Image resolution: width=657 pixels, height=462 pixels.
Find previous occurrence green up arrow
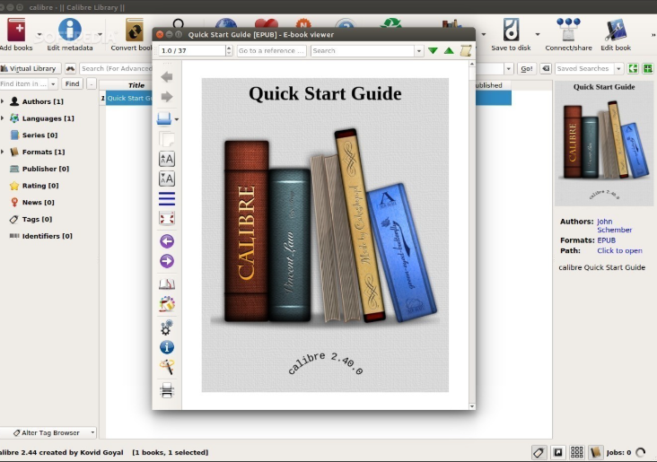coord(449,50)
